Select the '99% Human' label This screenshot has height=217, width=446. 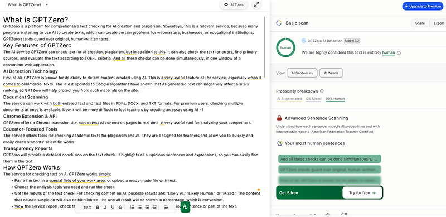[335, 99]
